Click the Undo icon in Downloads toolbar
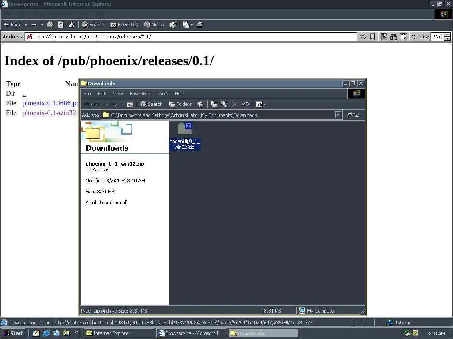The width and height of the screenshot is (453, 339). pyautogui.click(x=246, y=104)
